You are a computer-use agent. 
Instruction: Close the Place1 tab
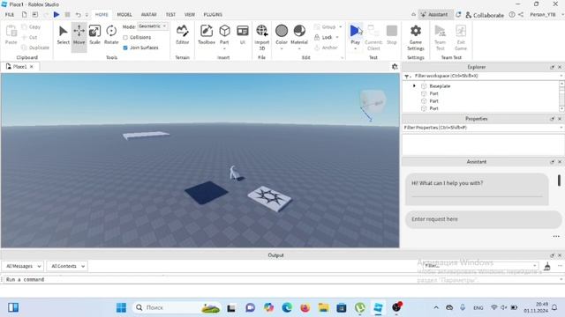pos(32,67)
